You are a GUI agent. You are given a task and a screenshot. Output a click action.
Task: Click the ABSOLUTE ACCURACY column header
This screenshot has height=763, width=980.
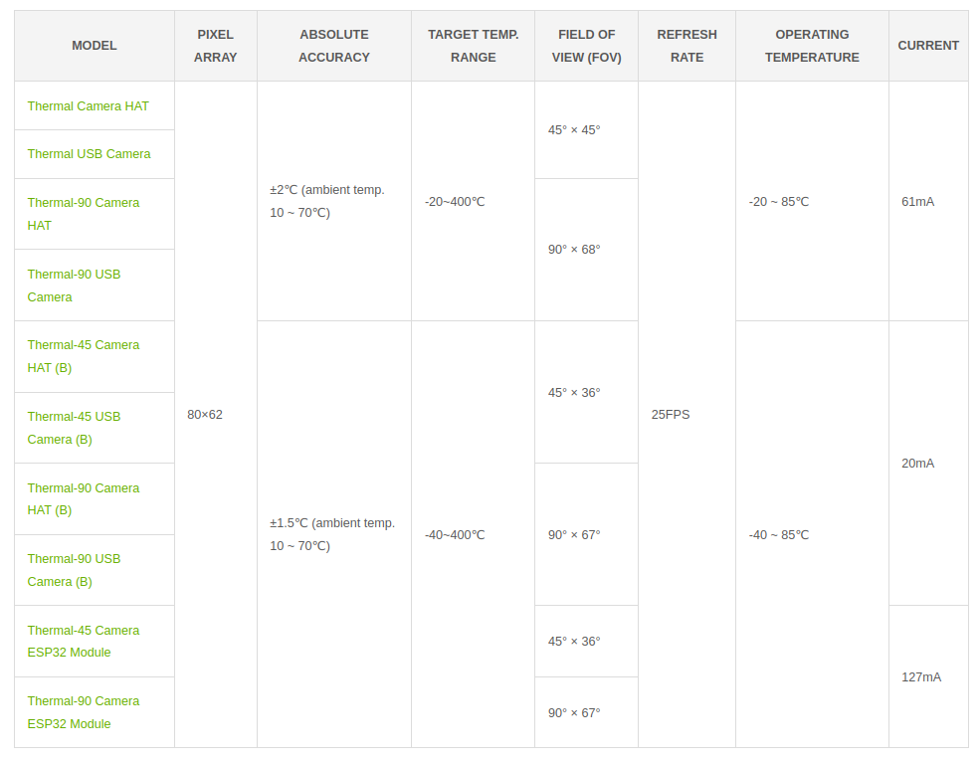pos(333,46)
